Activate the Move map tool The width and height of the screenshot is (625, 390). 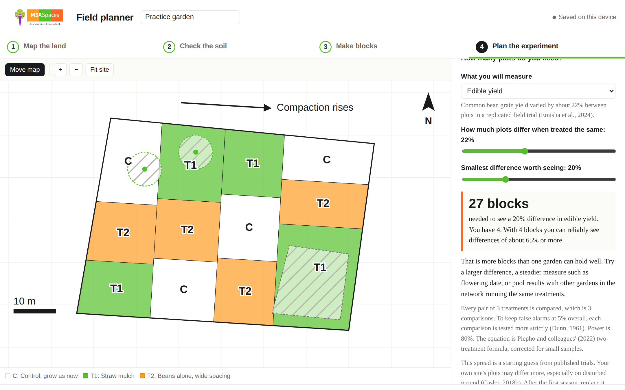pyautogui.click(x=25, y=70)
